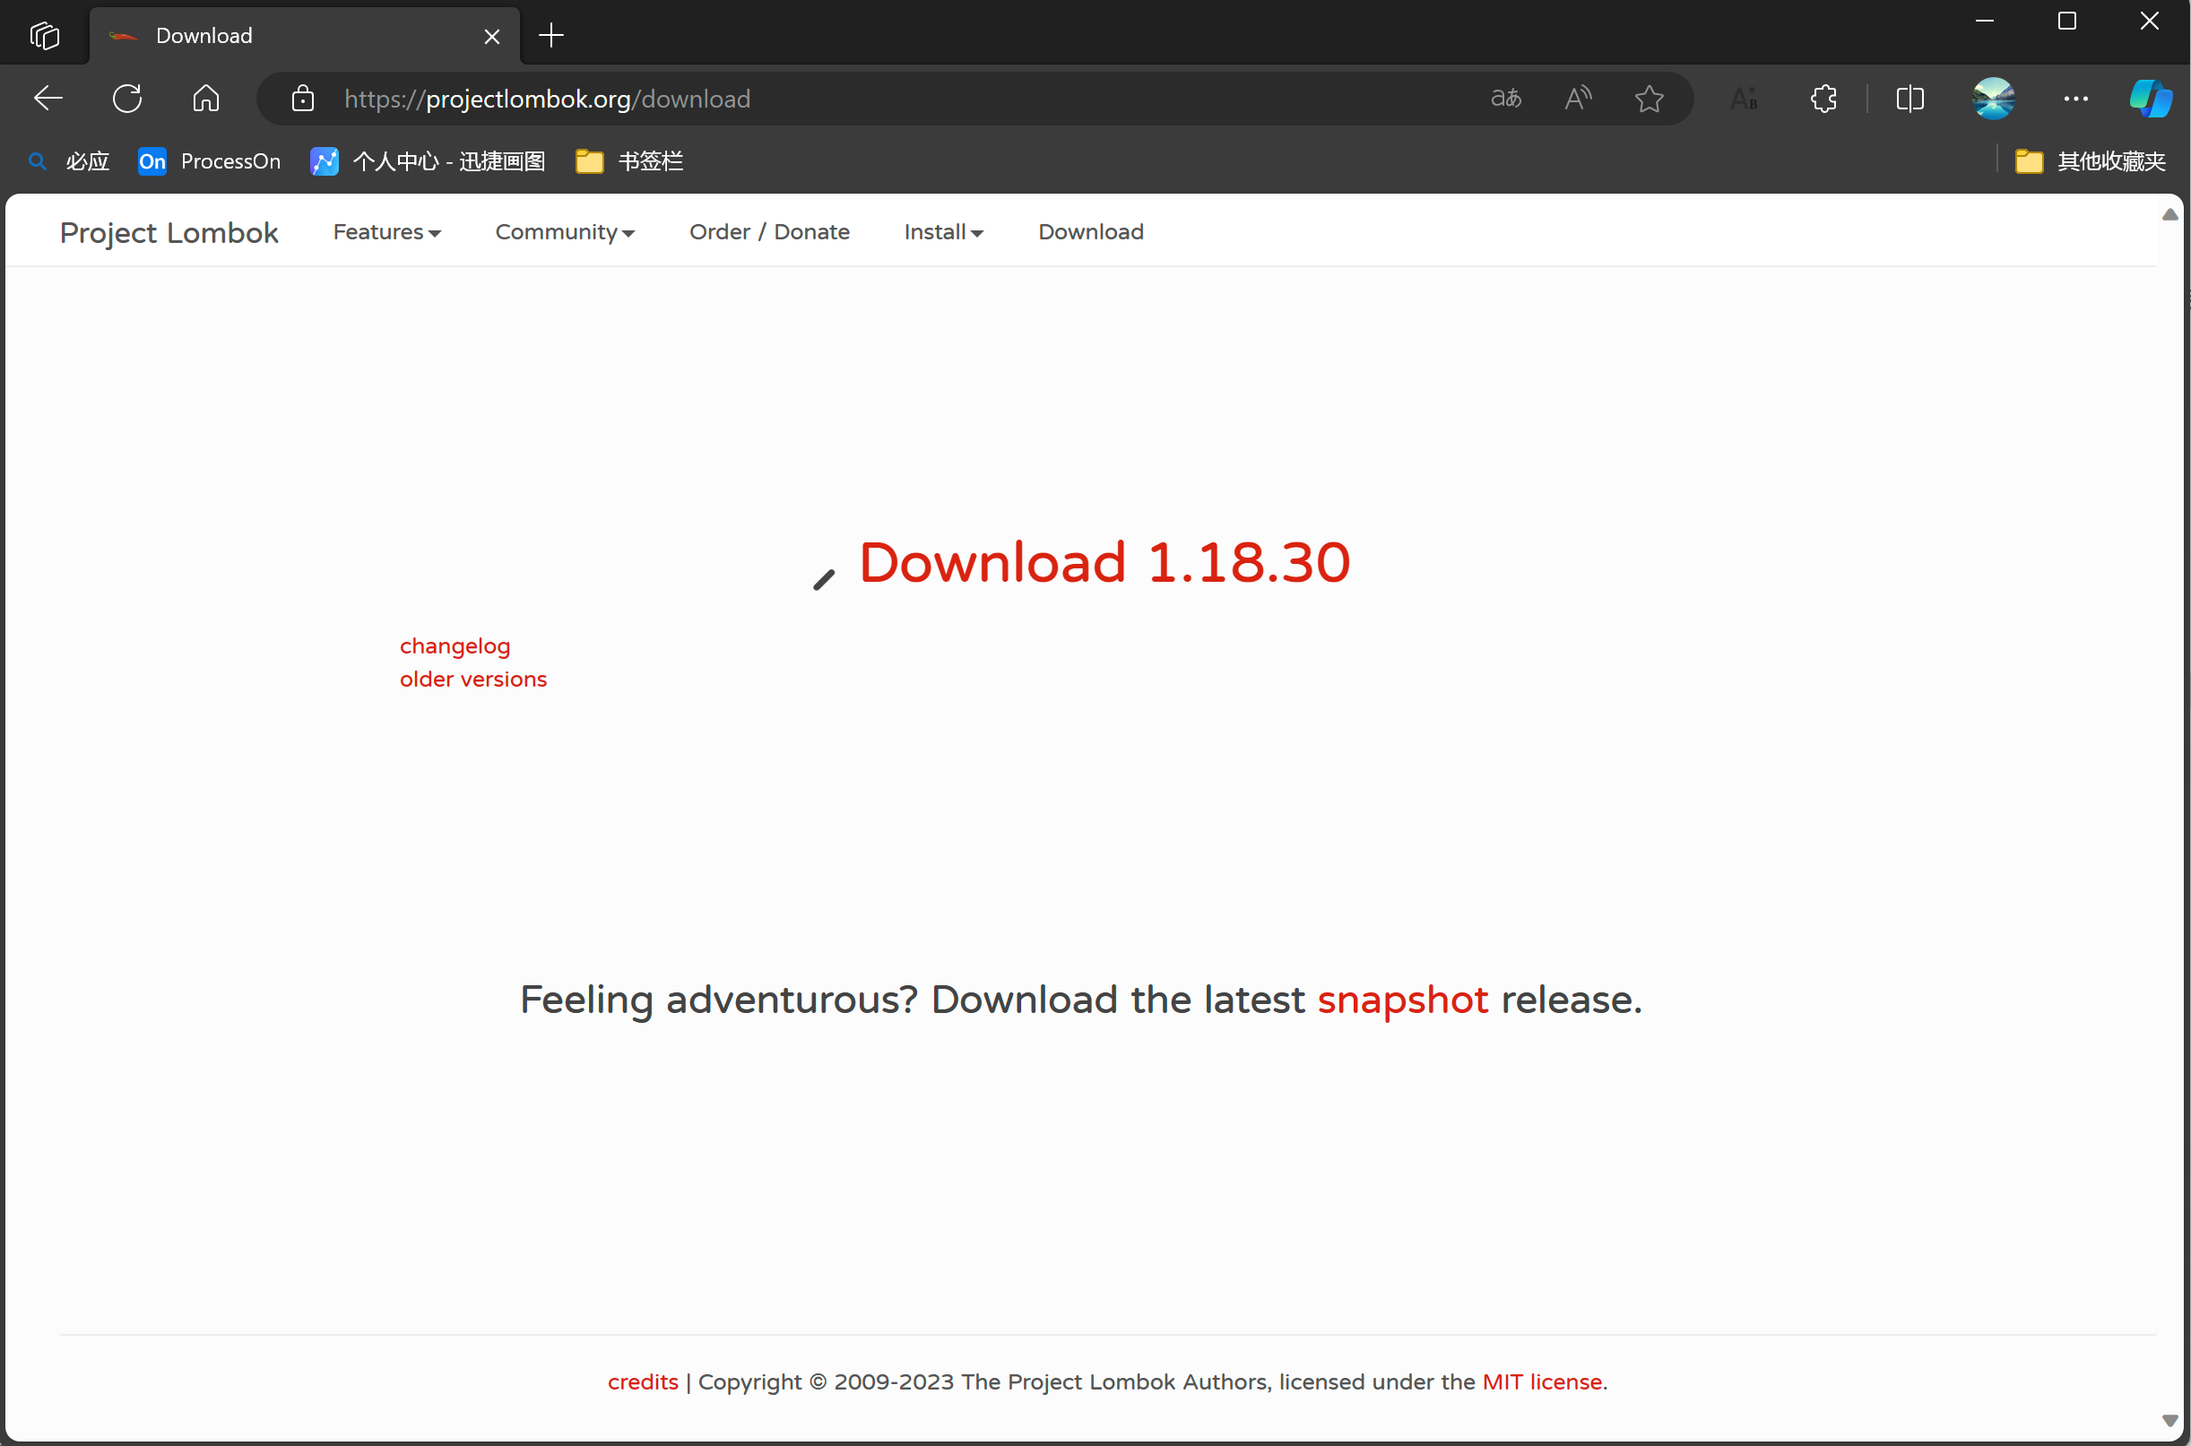The height and width of the screenshot is (1446, 2191).
Task: Select Download in the navigation bar
Action: pyautogui.click(x=1090, y=231)
